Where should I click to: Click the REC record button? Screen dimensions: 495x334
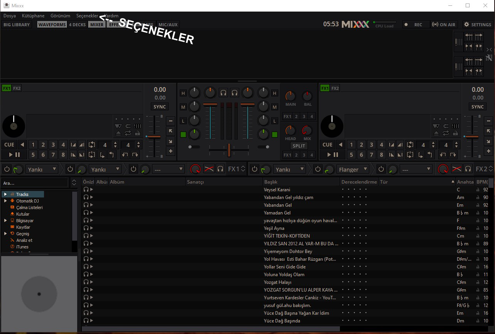click(414, 24)
